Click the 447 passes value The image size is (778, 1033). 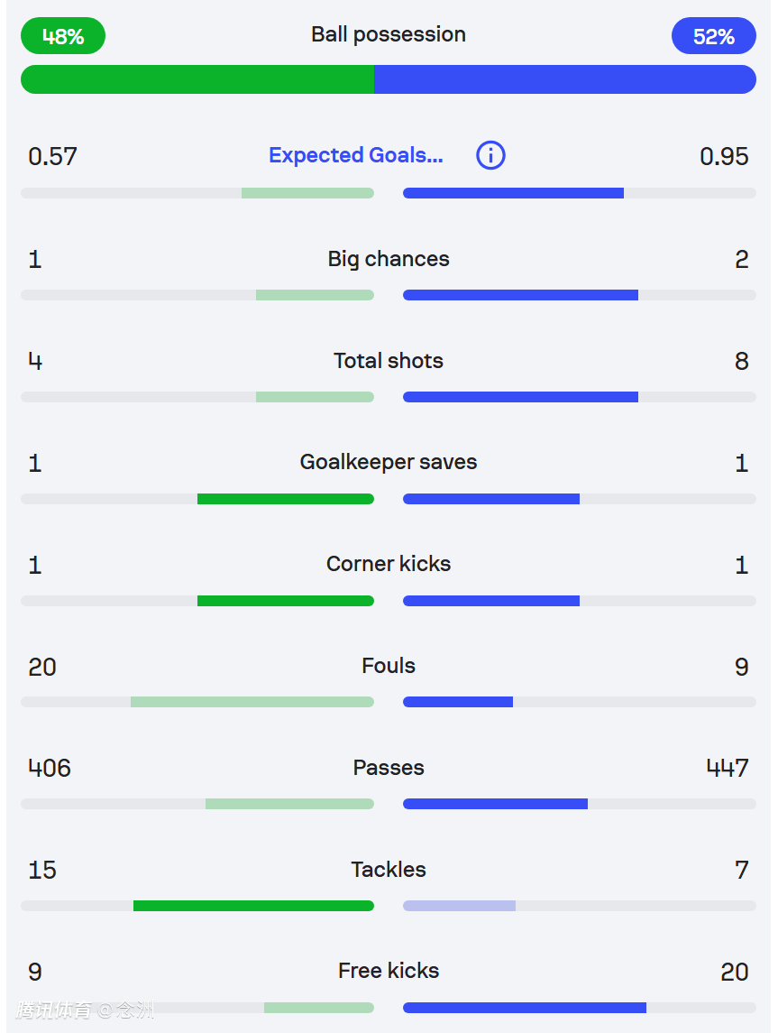728,768
